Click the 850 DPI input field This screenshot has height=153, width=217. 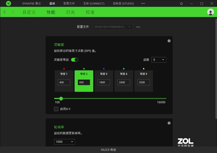pyautogui.click(x=84, y=82)
